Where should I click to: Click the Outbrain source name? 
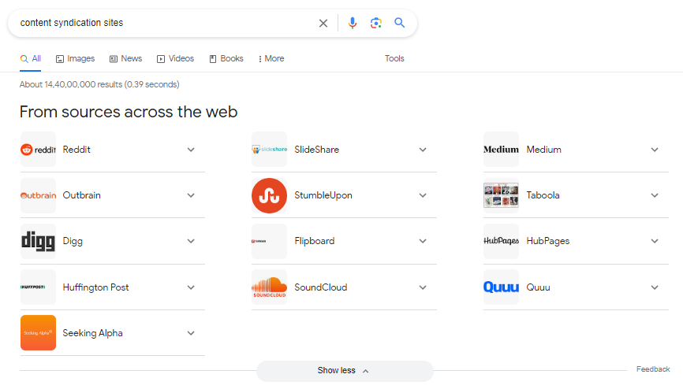point(81,195)
